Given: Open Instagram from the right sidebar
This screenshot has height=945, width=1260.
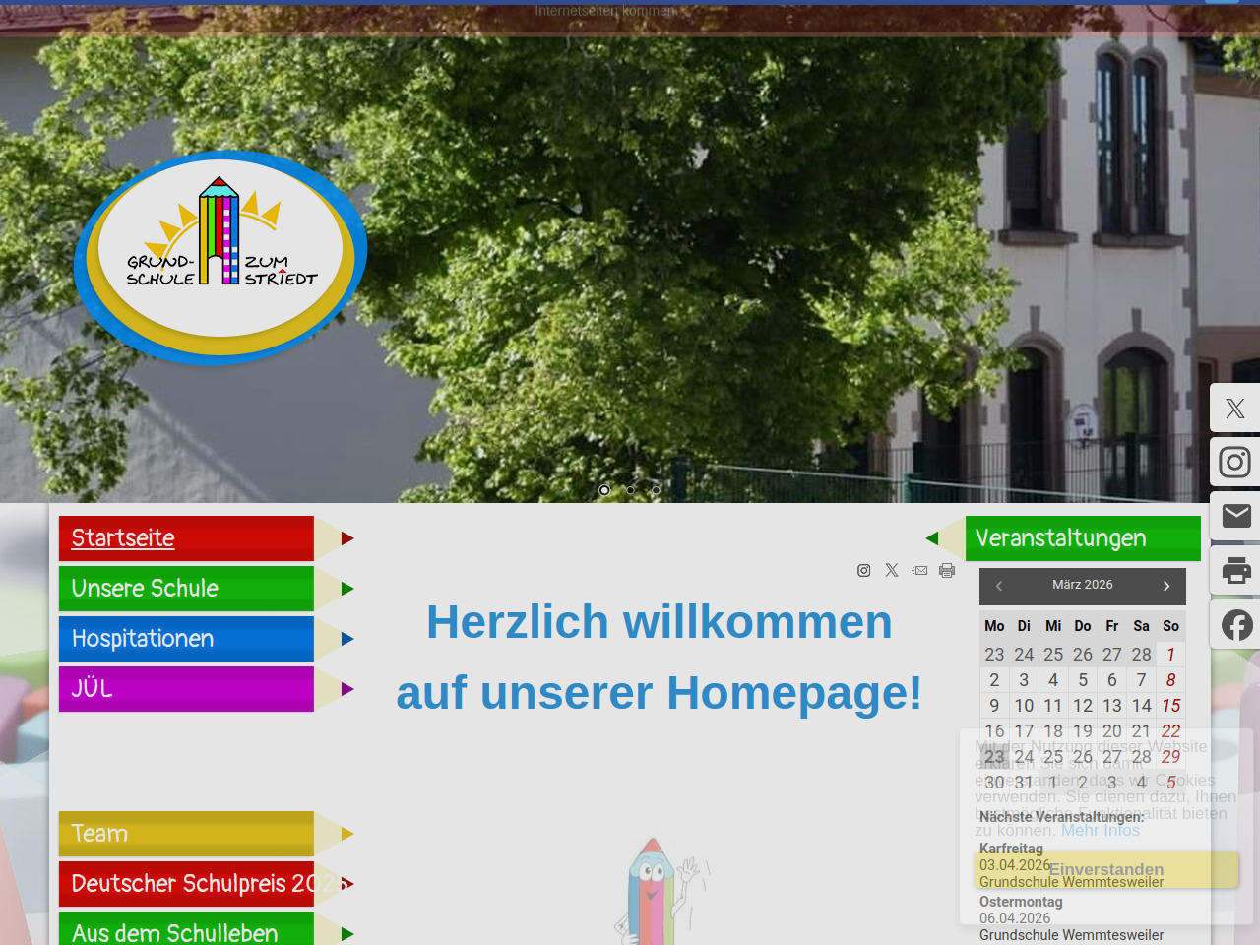Looking at the screenshot, I should click(1235, 462).
